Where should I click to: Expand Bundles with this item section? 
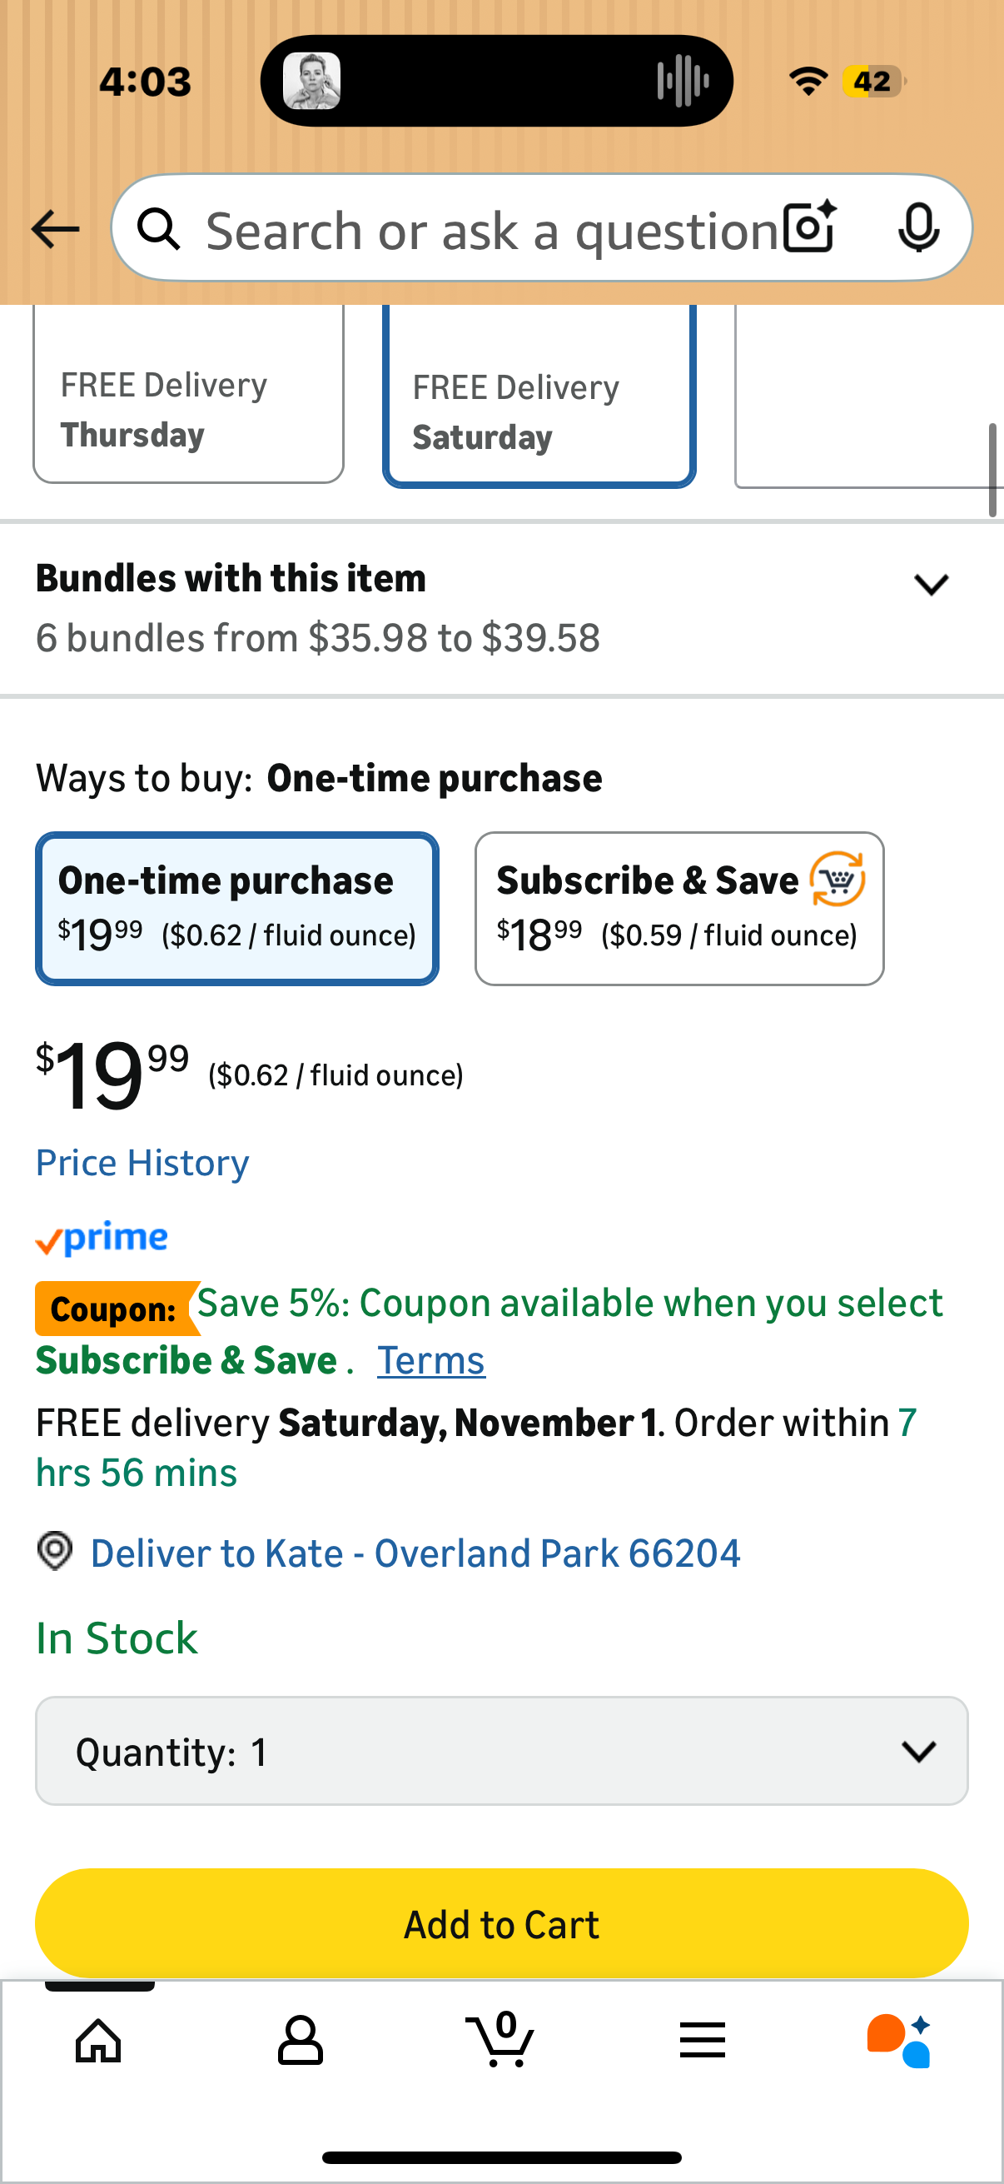tap(930, 585)
